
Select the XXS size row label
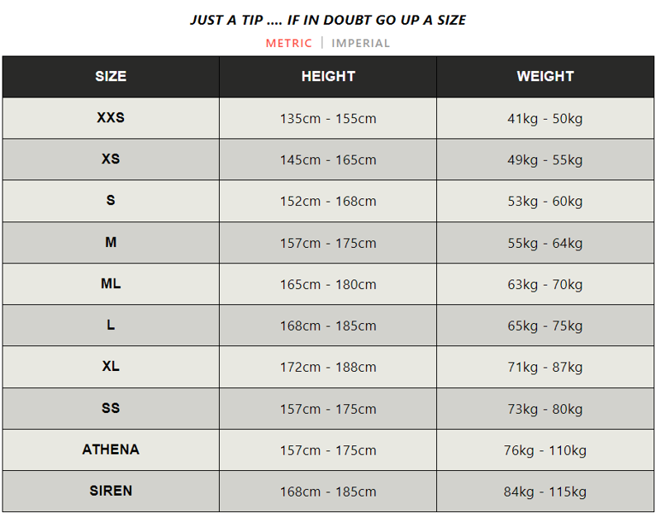pos(111,118)
